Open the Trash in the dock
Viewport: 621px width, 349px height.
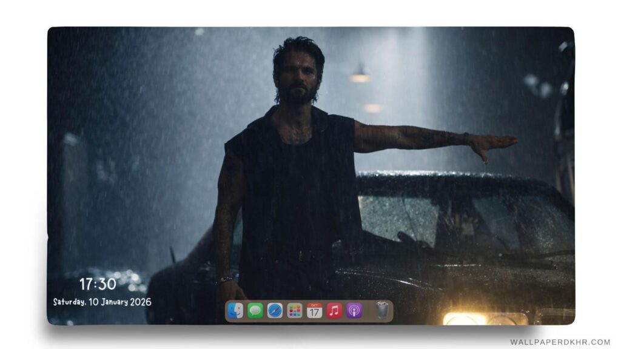pyautogui.click(x=382, y=310)
